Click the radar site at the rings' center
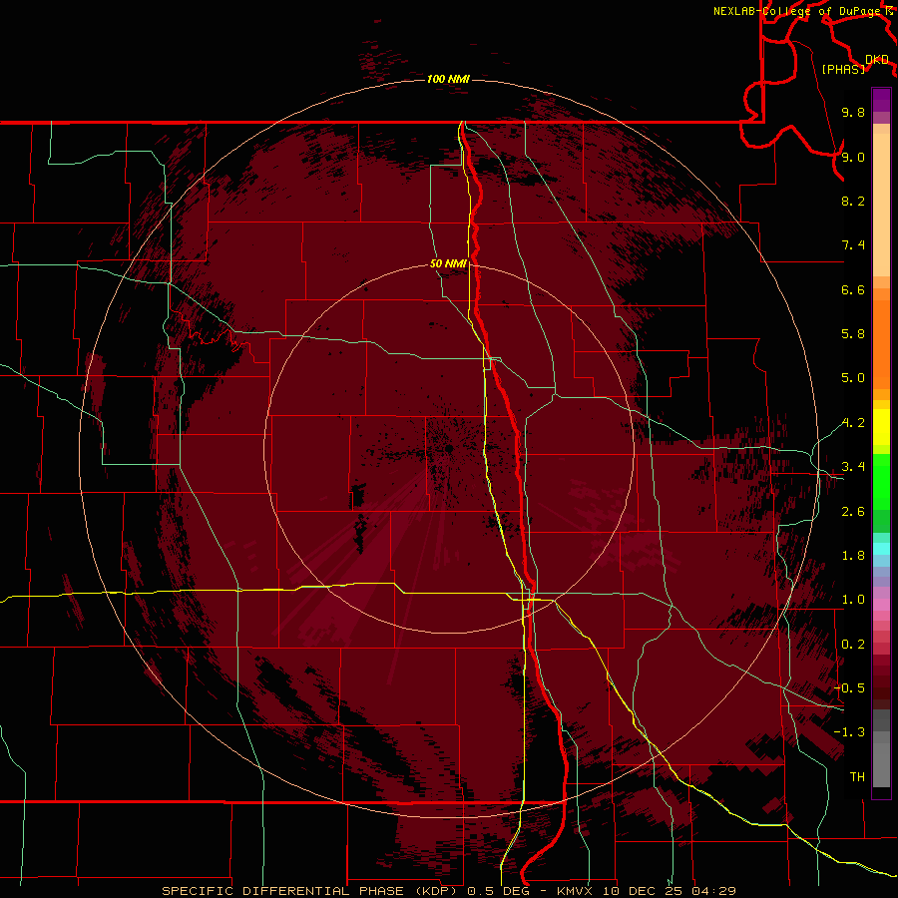 click(x=449, y=448)
